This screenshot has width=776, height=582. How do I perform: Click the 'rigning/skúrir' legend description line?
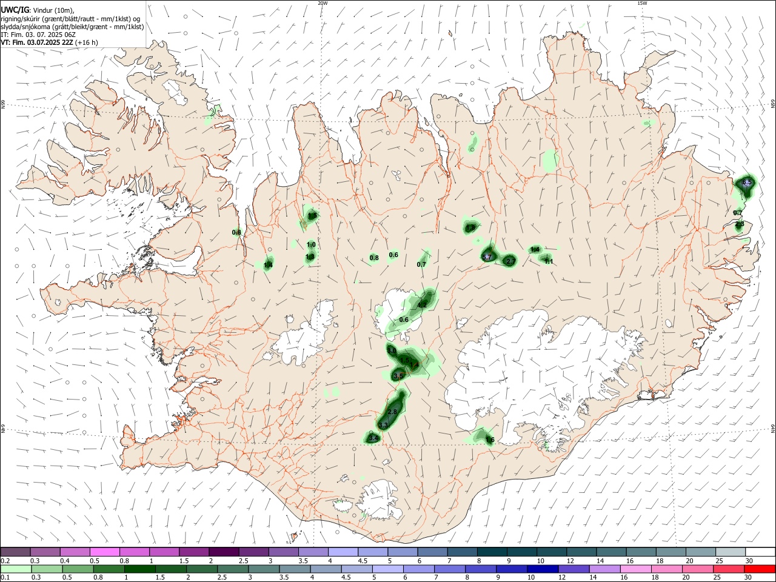click(71, 18)
